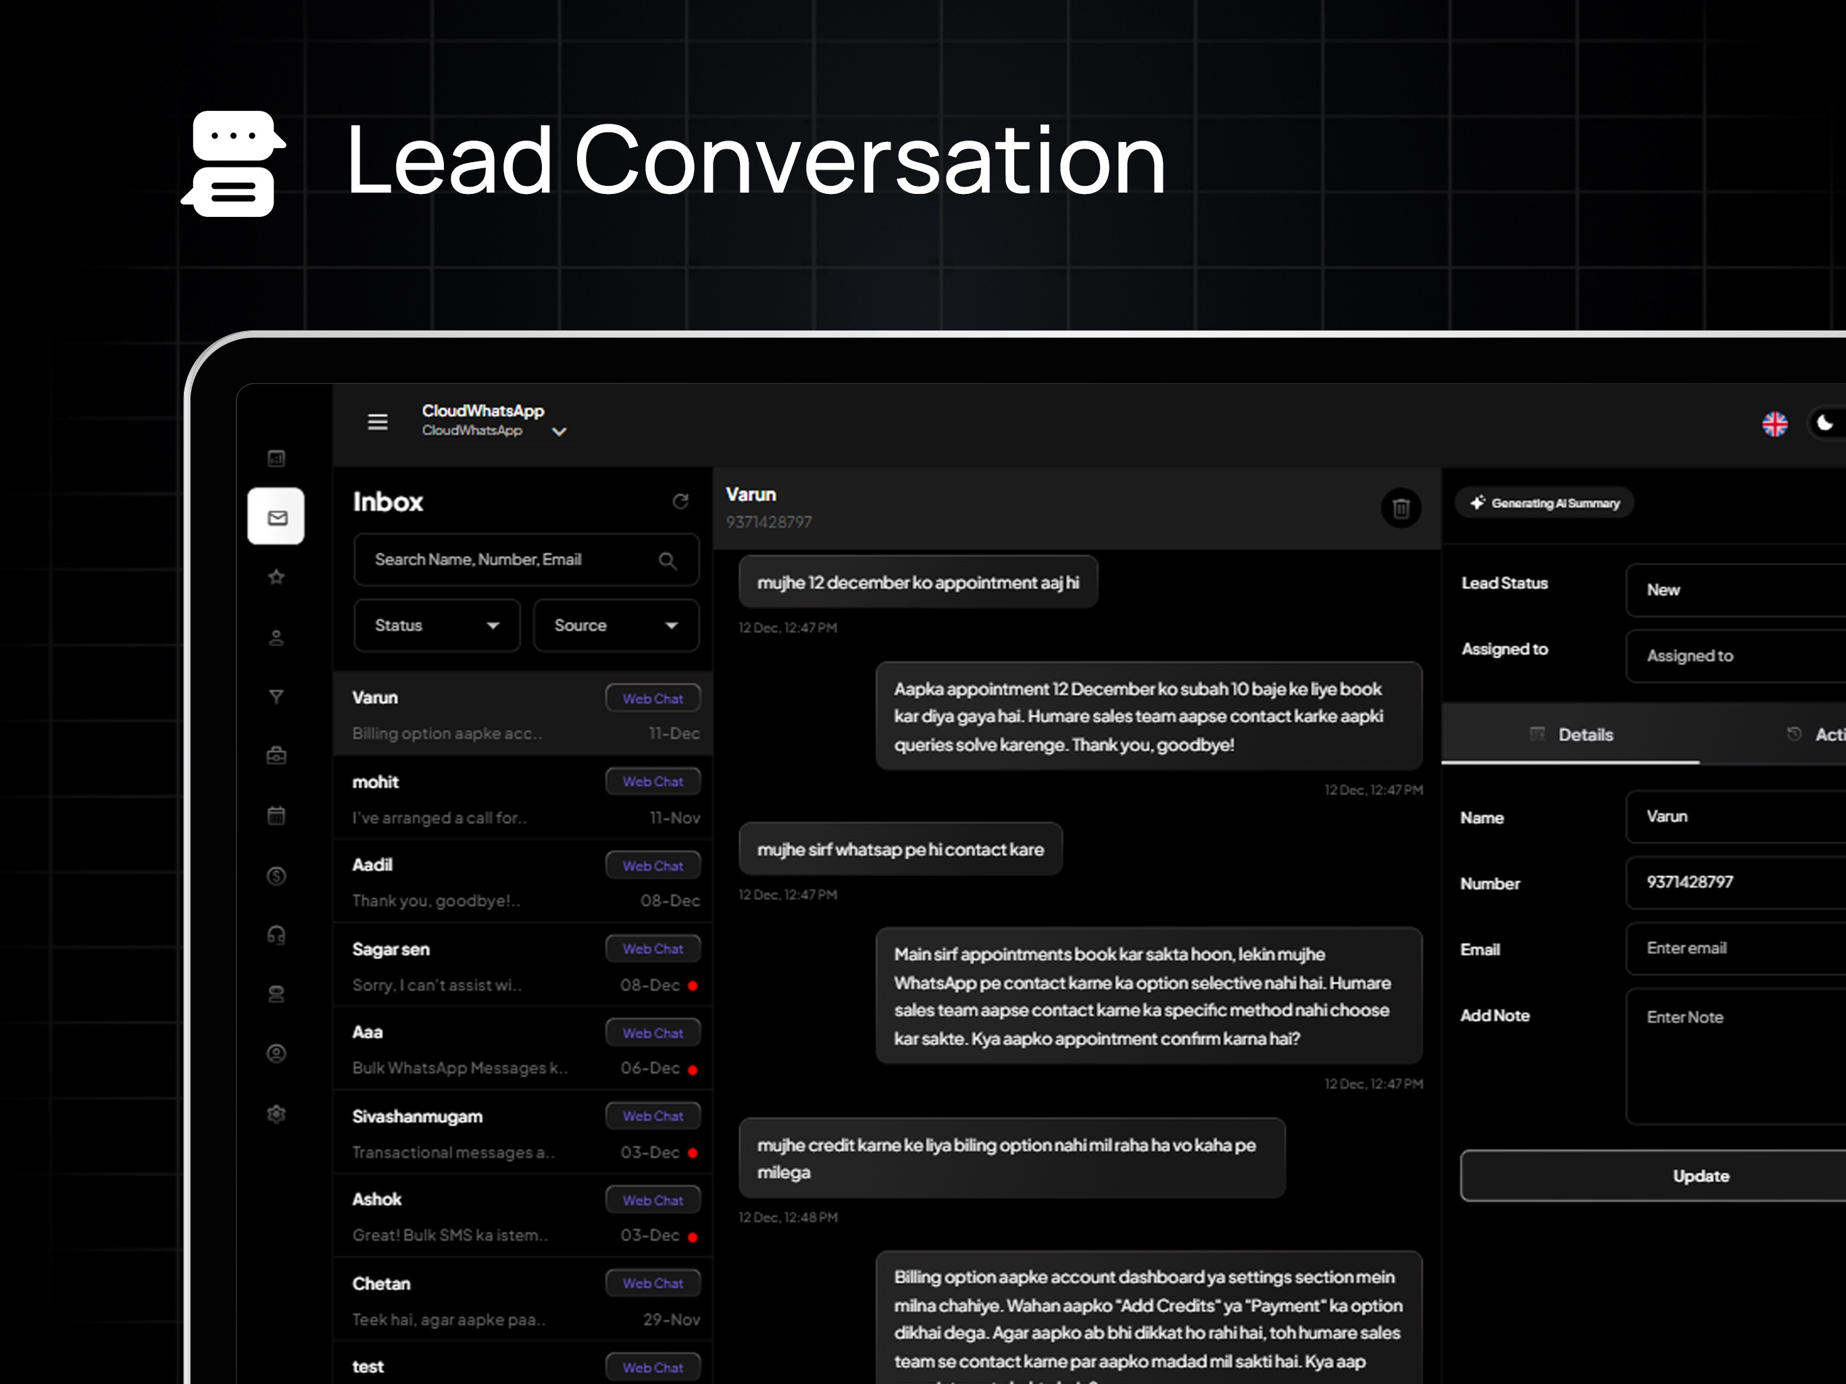Screen dimensions: 1846x1384
Task: Click the Number field showing 9371428797
Action: [x=1736, y=883]
